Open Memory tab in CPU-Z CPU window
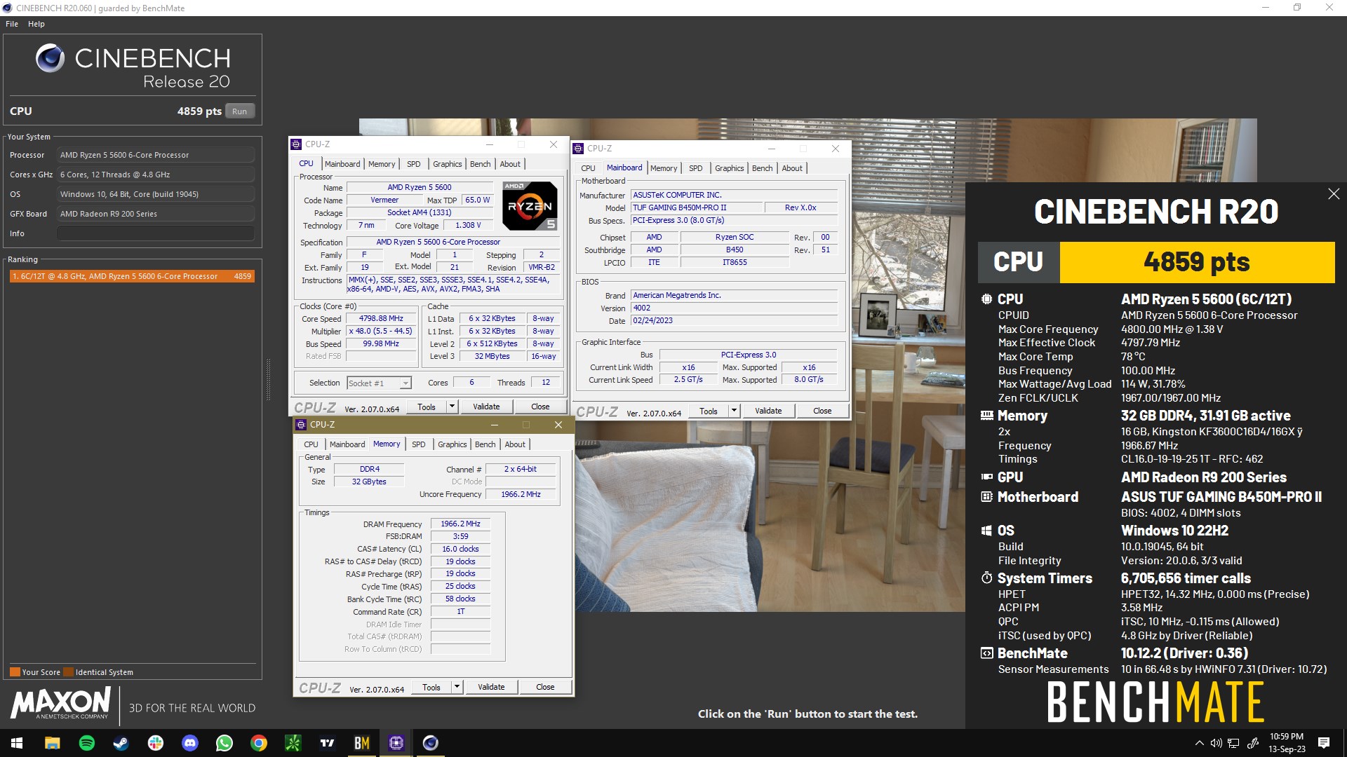 [382, 164]
